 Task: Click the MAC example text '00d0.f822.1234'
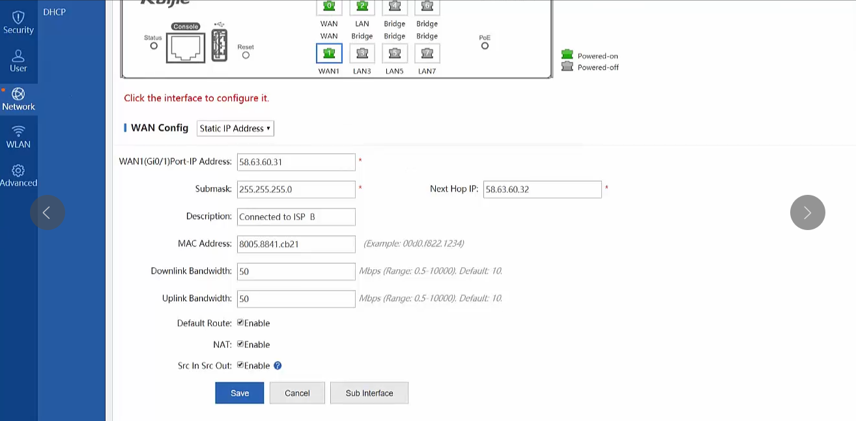(432, 243)
